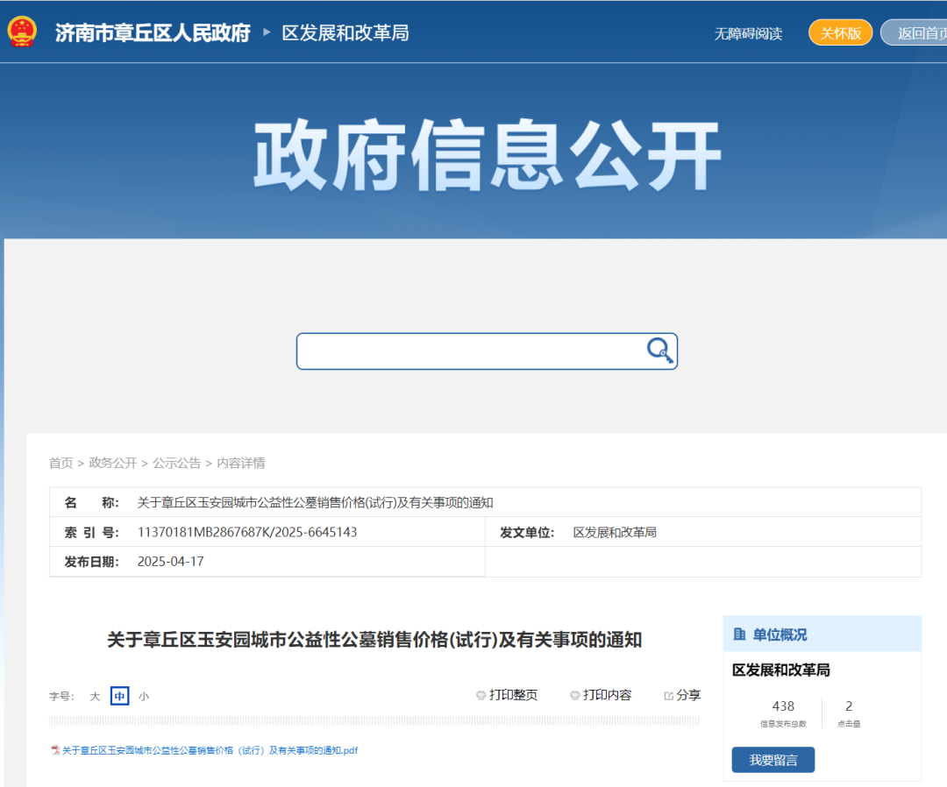Image resolution: width=947 pixels, height=787 pixels.
Task: Click the document name in the 名称 row
Action: tap(316, 503)
